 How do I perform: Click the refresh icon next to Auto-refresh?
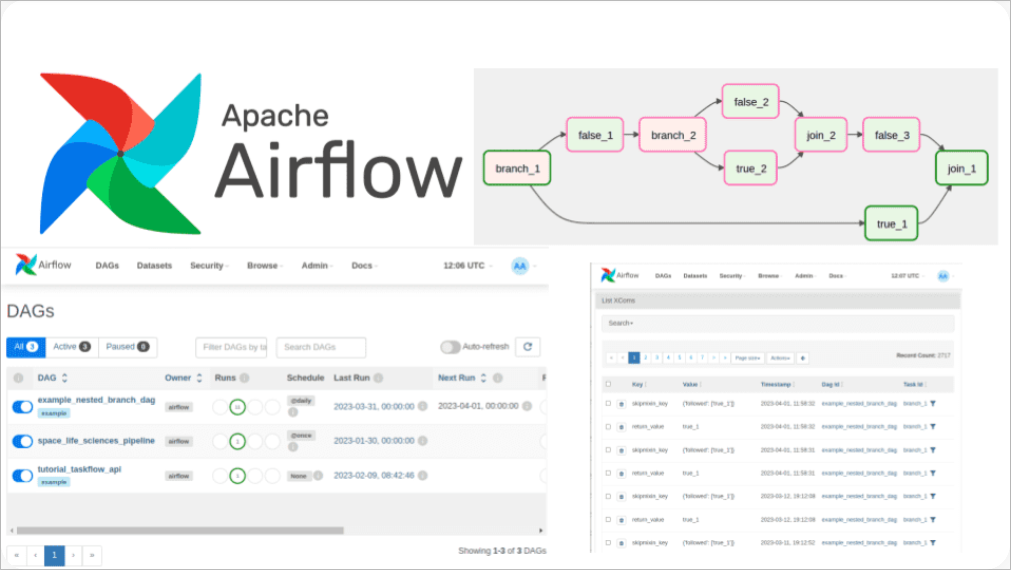tap(528, 347)
